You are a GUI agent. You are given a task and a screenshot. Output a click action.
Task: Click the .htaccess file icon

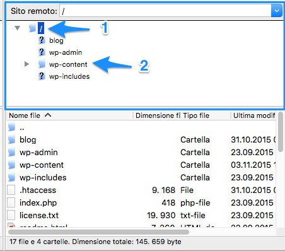(x=11, y=190)
